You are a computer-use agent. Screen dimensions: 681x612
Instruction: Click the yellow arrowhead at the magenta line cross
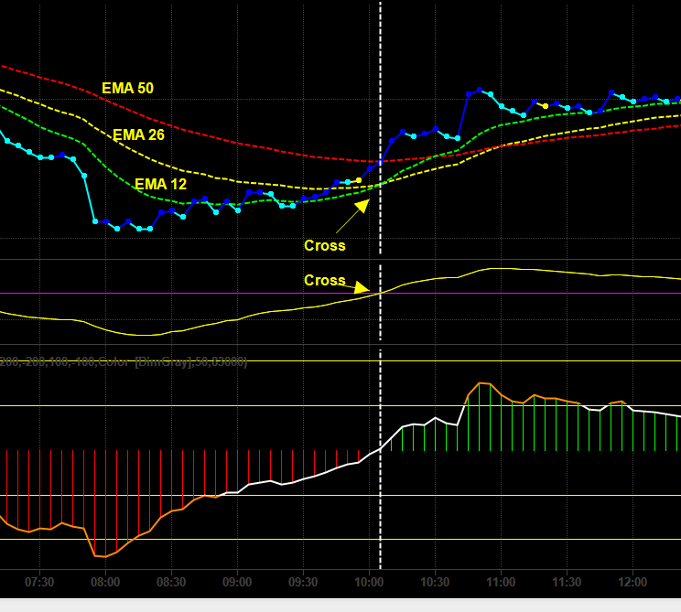[x=362, y=287]
